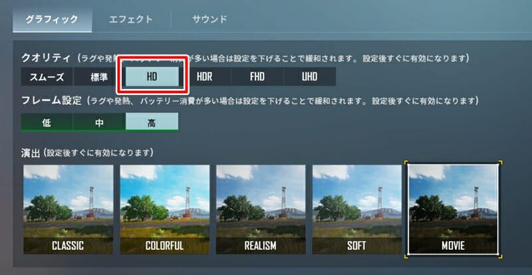The width and height of the screenshot is (532, 275).
Task: Click the クオリティ section label
Action: click(x=46, y=58)
